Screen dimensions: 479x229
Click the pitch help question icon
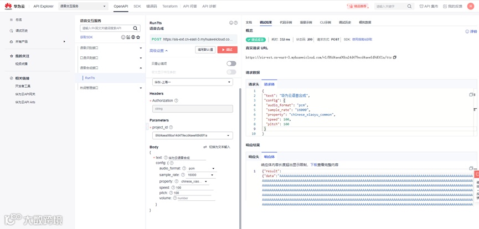click(x=171, y=193)
